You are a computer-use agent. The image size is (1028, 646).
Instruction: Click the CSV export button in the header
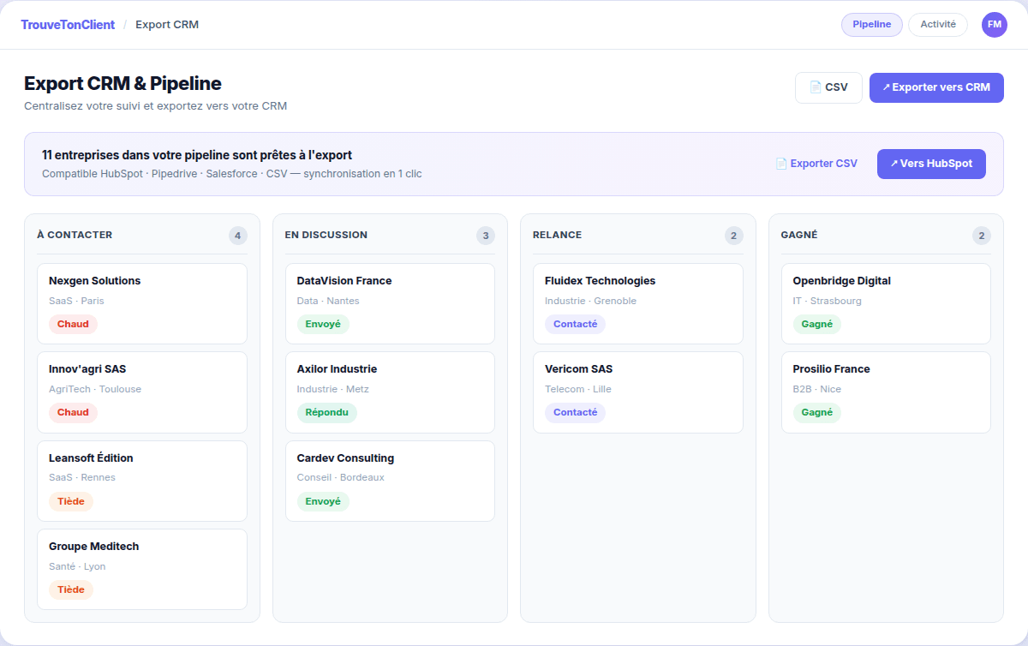(x=828, y=87)
